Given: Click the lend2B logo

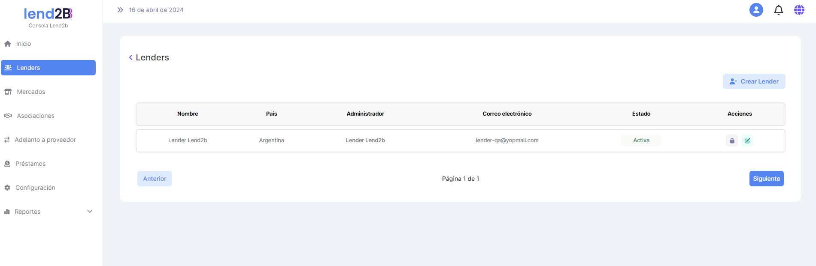Looking at the screenshot, I should tap(48, 14).
